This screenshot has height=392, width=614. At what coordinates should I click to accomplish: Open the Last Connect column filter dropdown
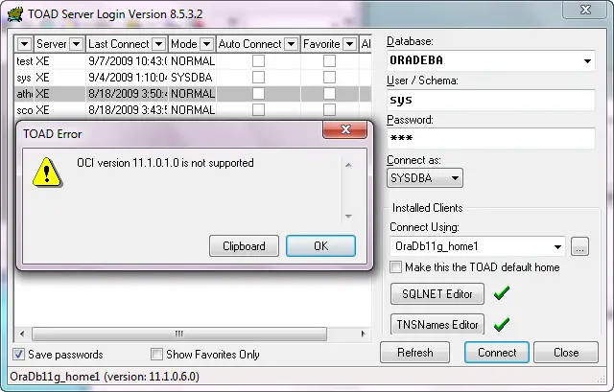(x=158, y=44)
